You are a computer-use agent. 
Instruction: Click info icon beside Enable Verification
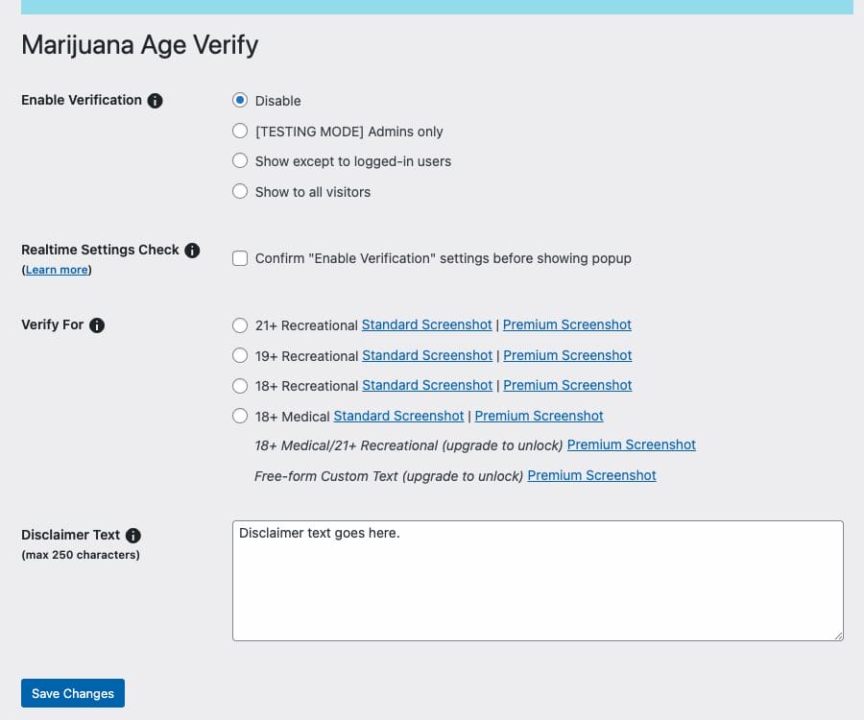coord(156,101)
